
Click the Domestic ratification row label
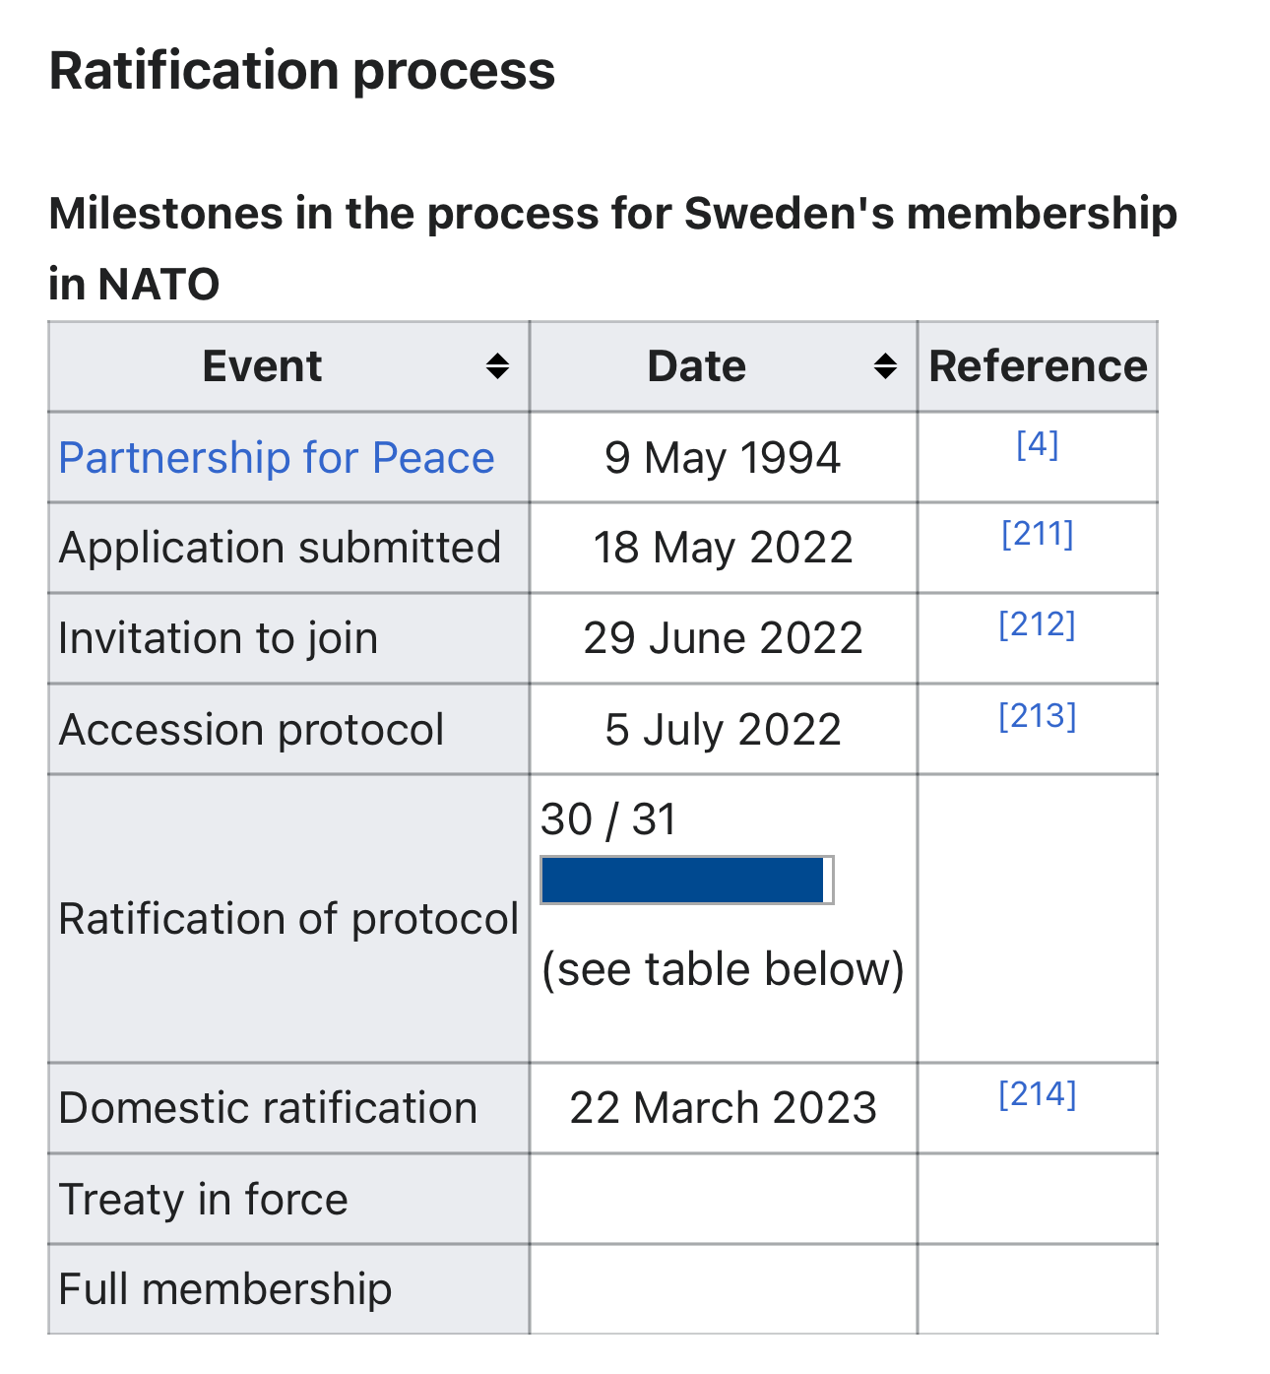click(268, 1108)
